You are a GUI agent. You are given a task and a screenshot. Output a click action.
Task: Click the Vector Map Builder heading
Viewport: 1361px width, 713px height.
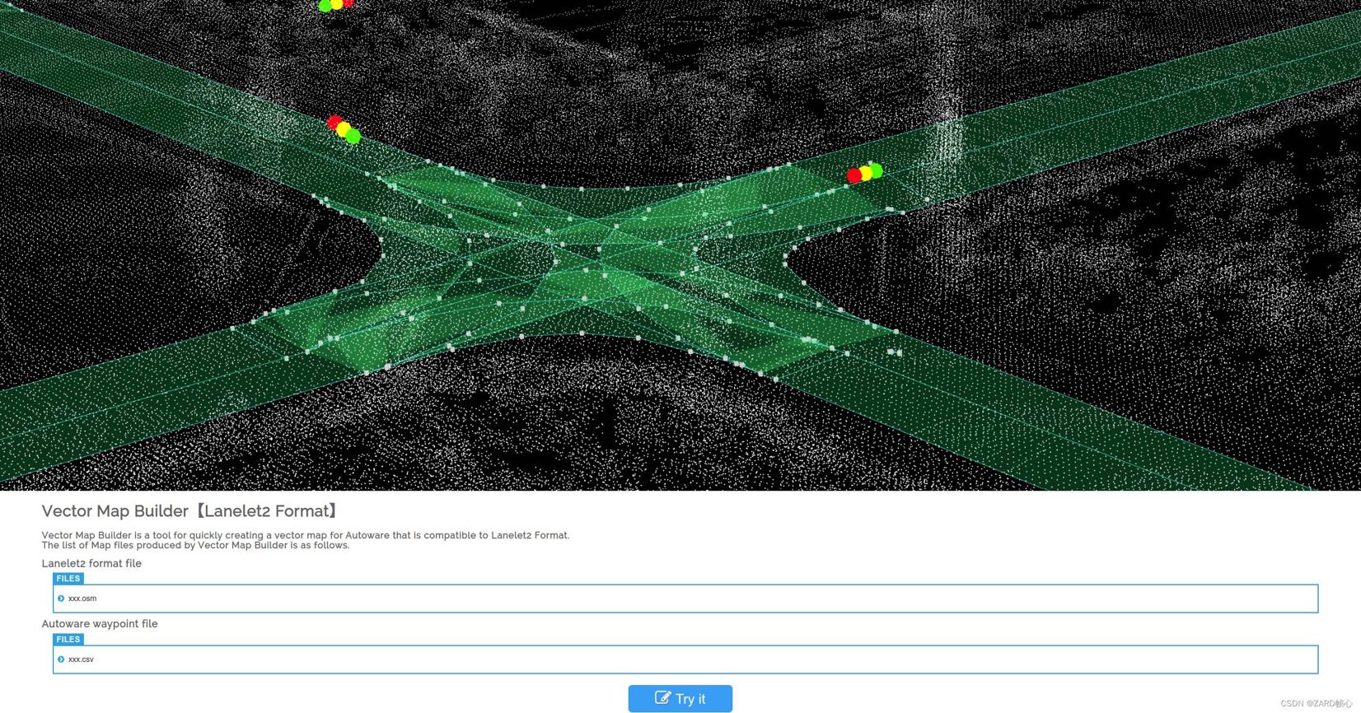(190, 511)
